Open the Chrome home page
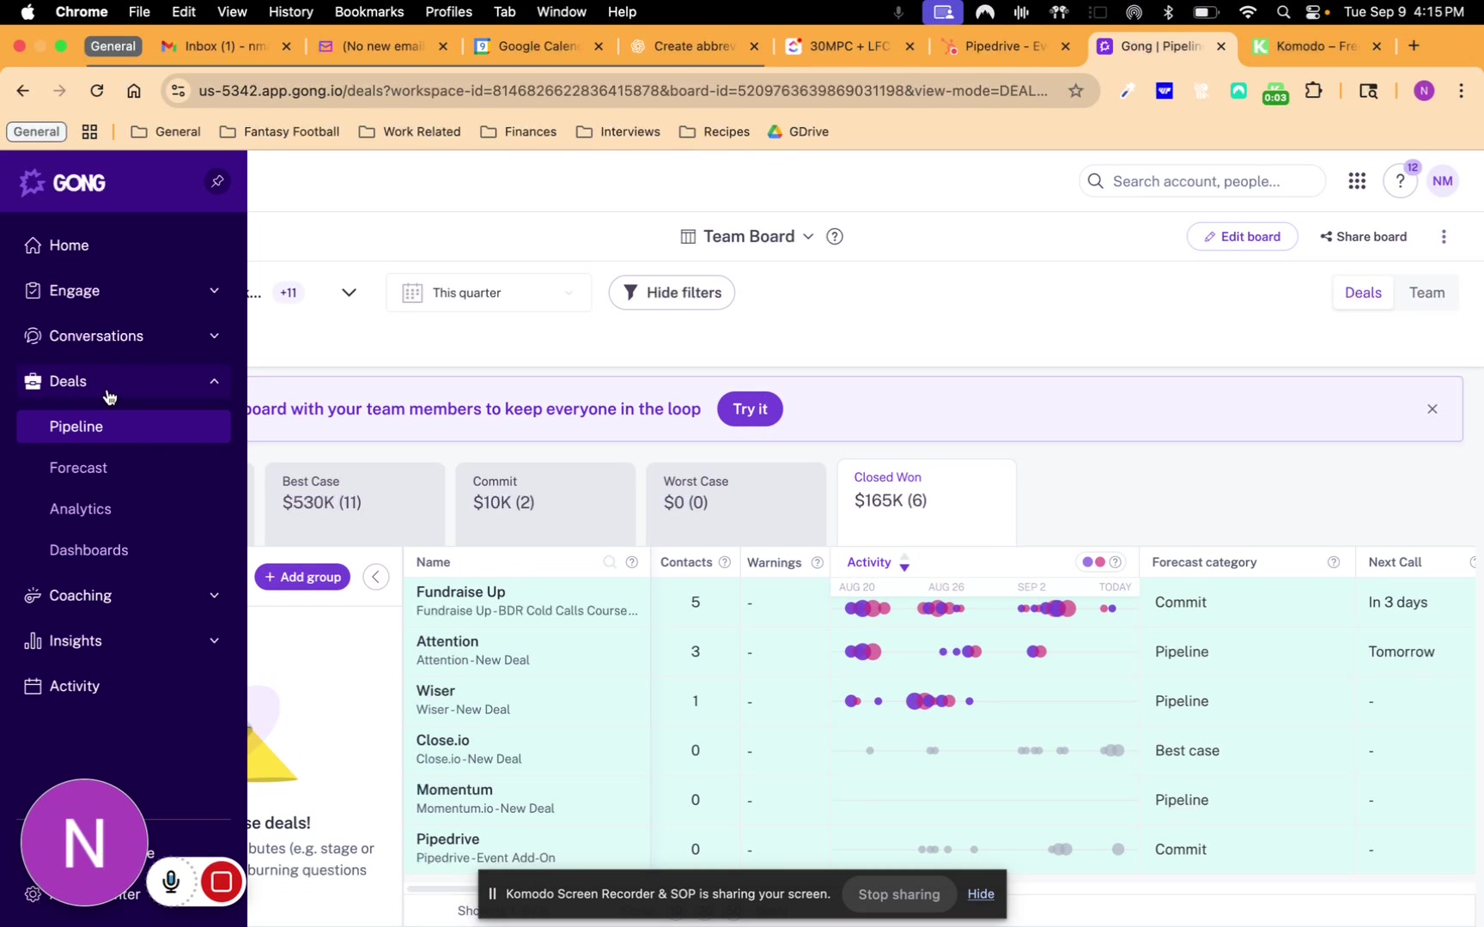This screenshot has height=927, width=1484. pos(134,90)
